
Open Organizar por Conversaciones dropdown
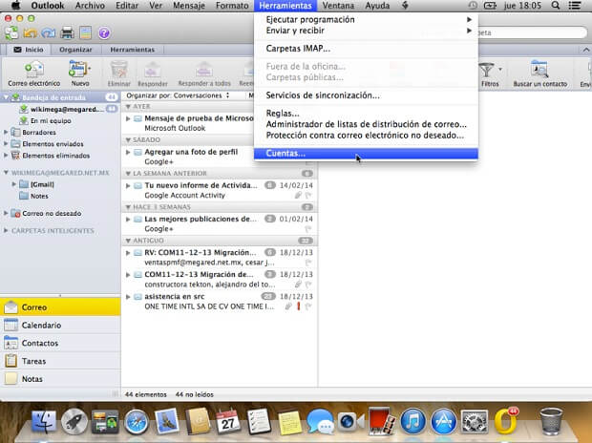click(178, 95)
